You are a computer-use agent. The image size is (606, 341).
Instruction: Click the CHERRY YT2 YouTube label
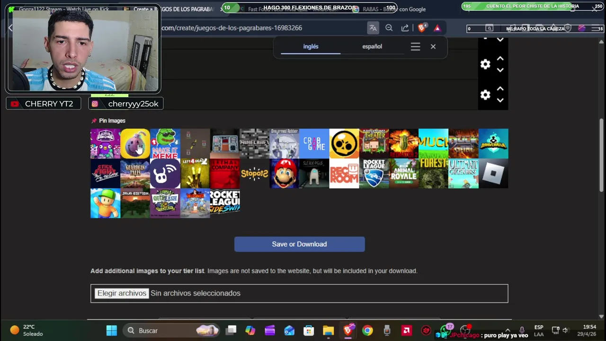coord(43,104)
